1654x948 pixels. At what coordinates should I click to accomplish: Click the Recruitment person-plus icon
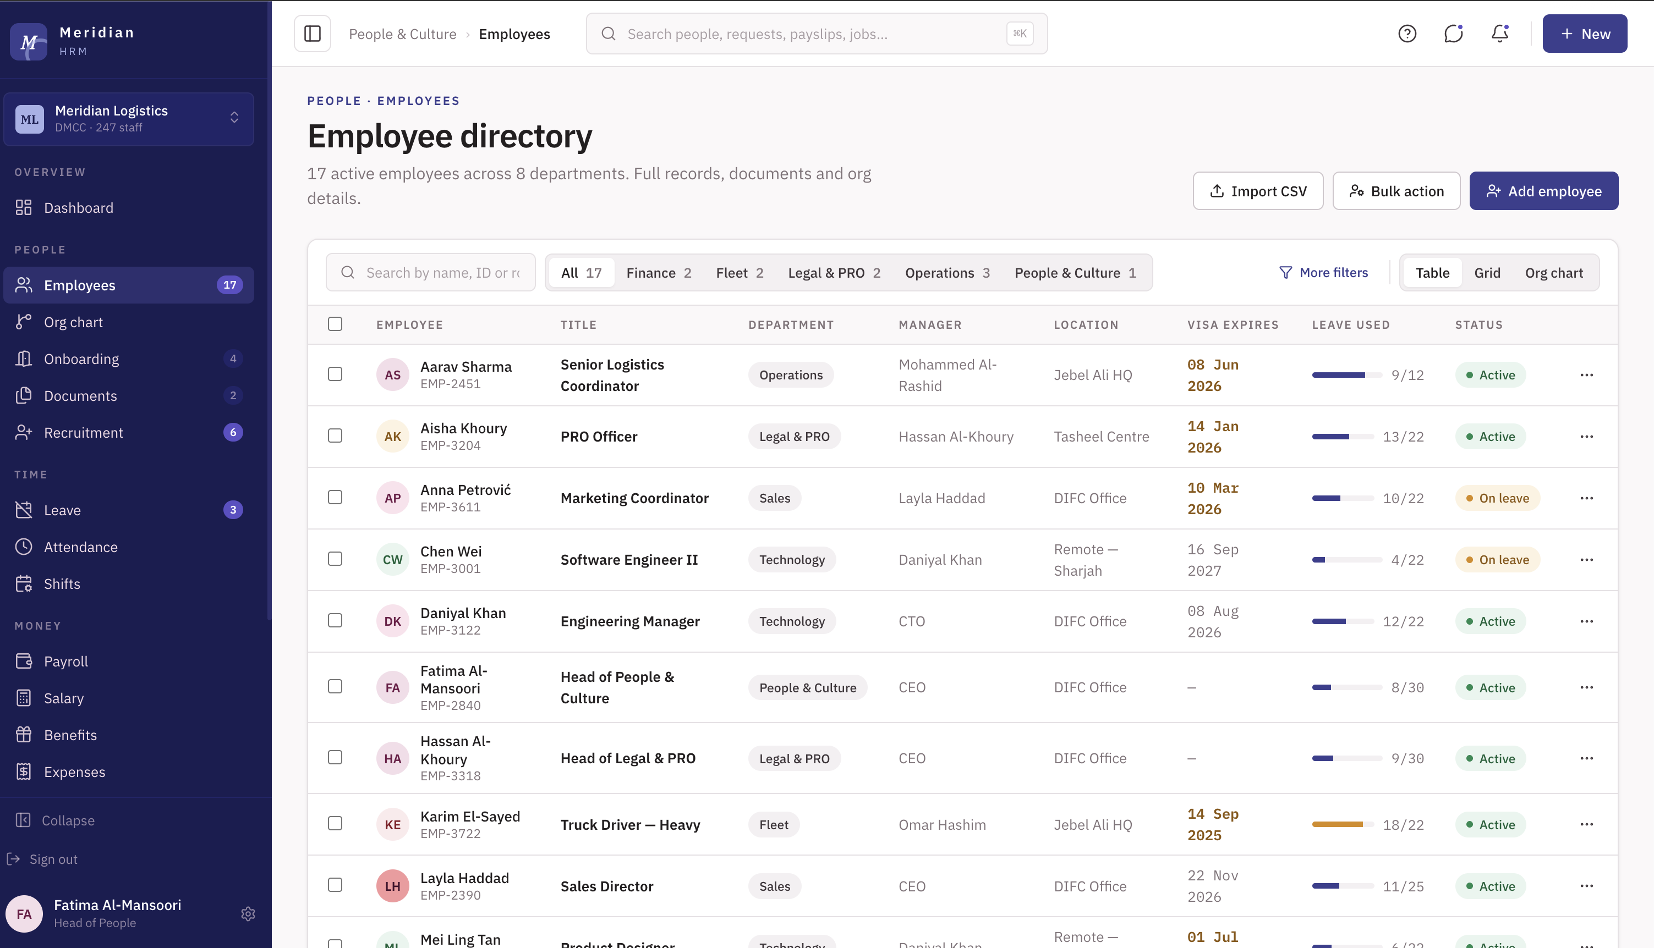(x=24, y=433)
